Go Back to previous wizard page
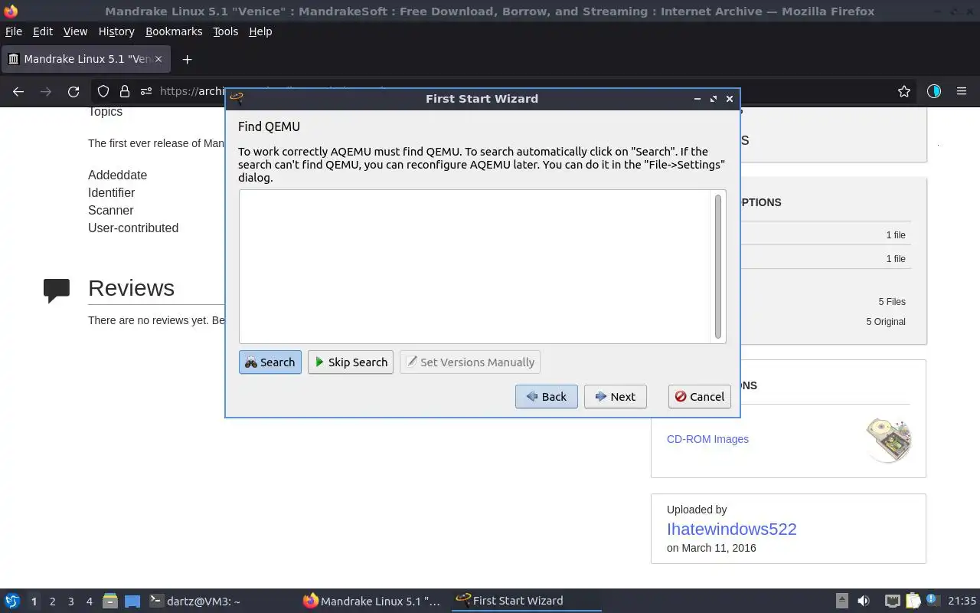This screenshot has width=980, height=613. point(547,397)
